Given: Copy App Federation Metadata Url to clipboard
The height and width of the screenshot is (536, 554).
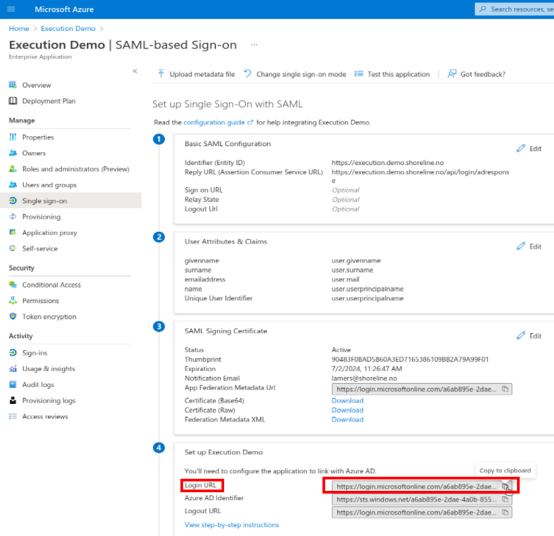Looking at the screenshot, I should point(506,389).
